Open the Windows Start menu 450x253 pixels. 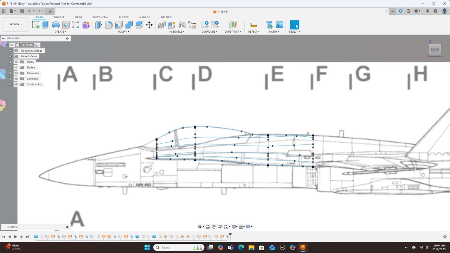coord(147,247)
